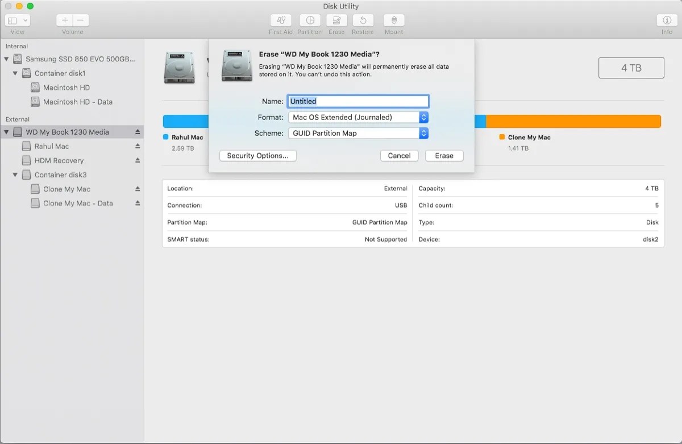This screenshot has width=682, height=444.
Task: Run First Aid from the toolbar
Action: pyautogui.click(x=280, y=23)
